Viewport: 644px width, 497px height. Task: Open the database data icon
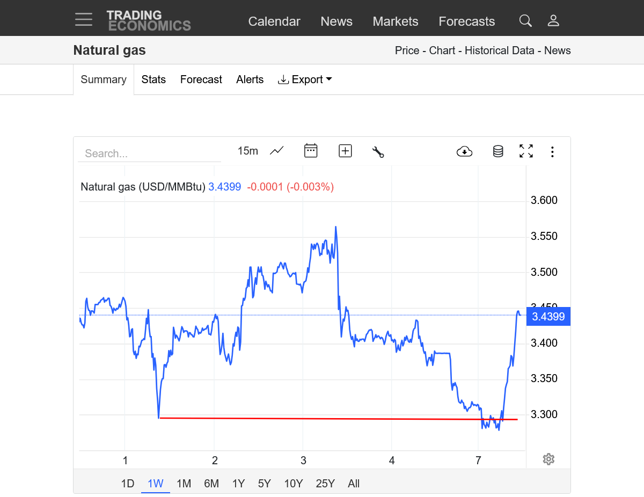[x=498, y=151]
